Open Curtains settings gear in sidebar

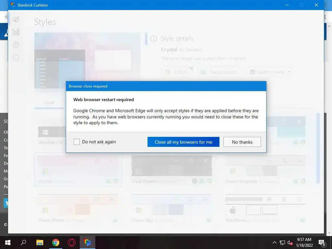(16, 45)
